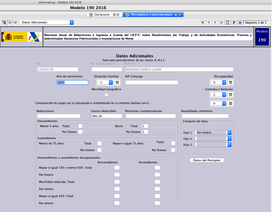Open the tree navigation icon in the toolbar

pos(4,22)
